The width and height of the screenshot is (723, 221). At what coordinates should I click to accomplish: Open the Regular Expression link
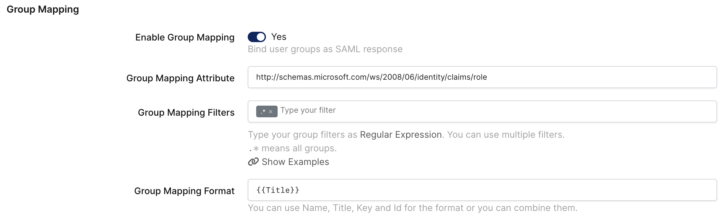[x=401, y=134]
